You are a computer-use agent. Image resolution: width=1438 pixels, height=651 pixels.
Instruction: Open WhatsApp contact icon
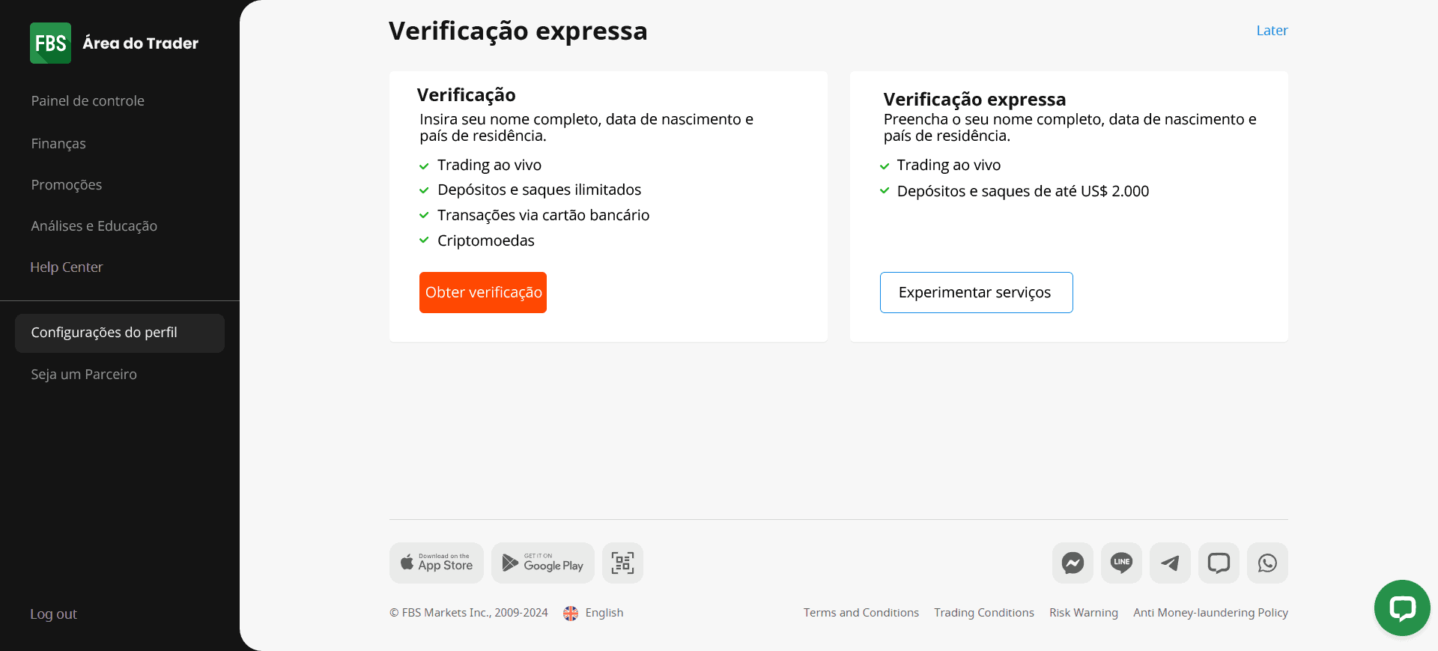point(1267,563)
